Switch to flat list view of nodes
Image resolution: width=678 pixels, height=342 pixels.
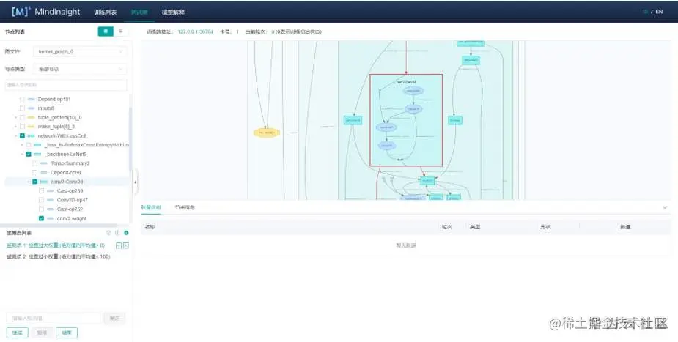point(121,31)
